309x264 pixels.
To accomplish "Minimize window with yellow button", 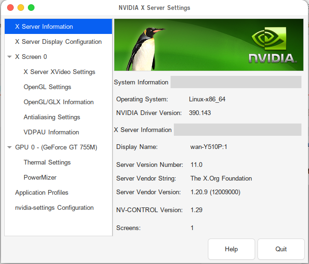I will point(21,8).
